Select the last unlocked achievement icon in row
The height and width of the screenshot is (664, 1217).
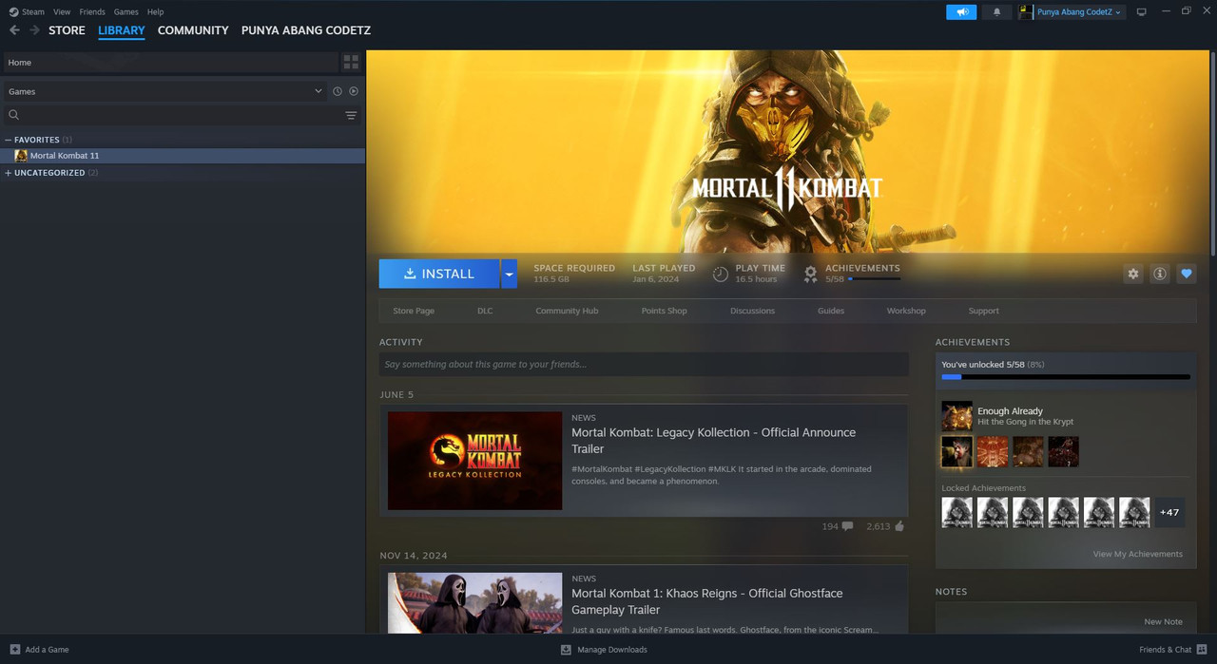pyautogui.click(x=1063, y=452)
